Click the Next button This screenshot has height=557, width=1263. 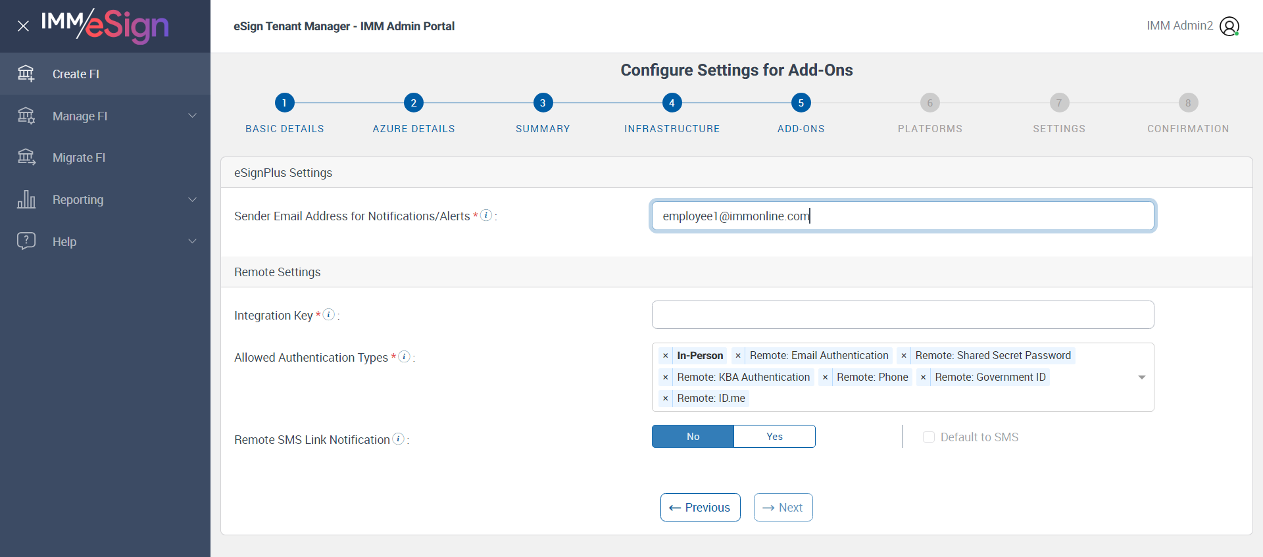click(783, 508)
